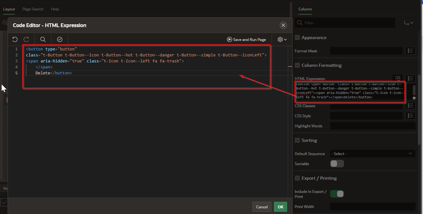Switch to the Layout tab
Viewport: 423px width, 214px height.
9,9
